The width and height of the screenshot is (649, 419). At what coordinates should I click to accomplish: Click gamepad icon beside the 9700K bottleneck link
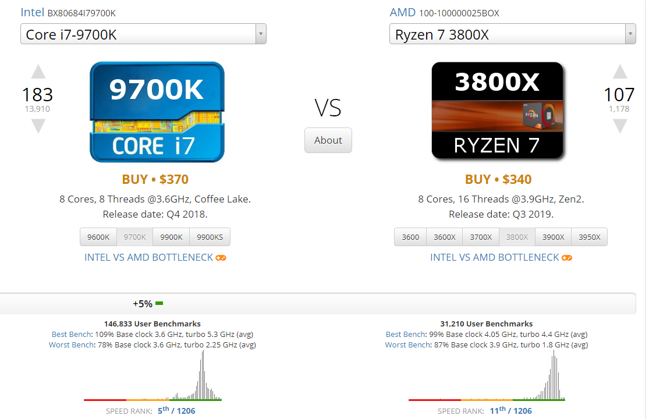tap(221, 258)
